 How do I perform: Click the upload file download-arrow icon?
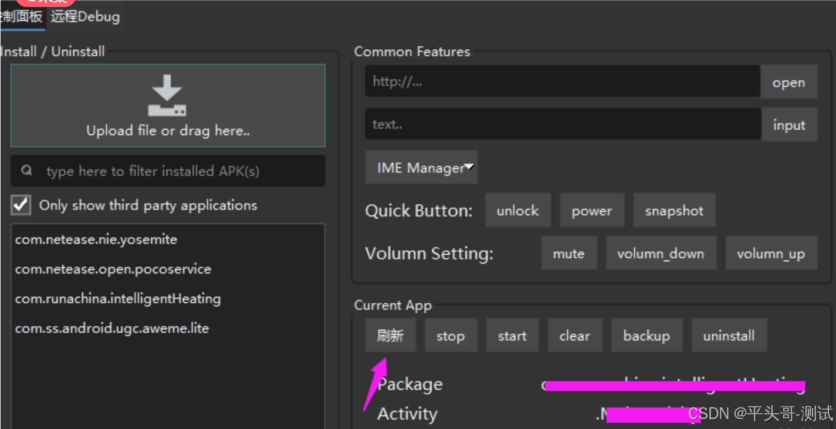click(167, 95)
